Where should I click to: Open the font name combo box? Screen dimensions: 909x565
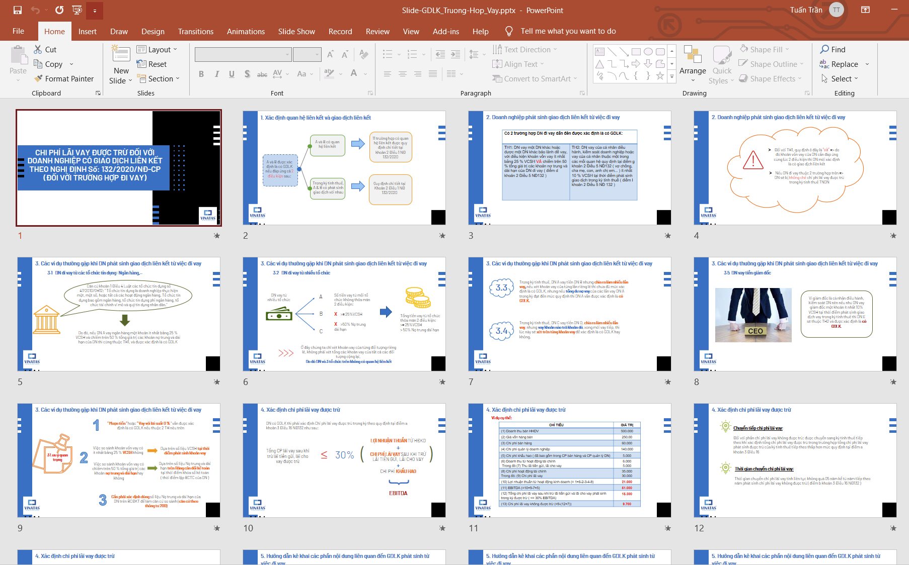pos(243,54)
